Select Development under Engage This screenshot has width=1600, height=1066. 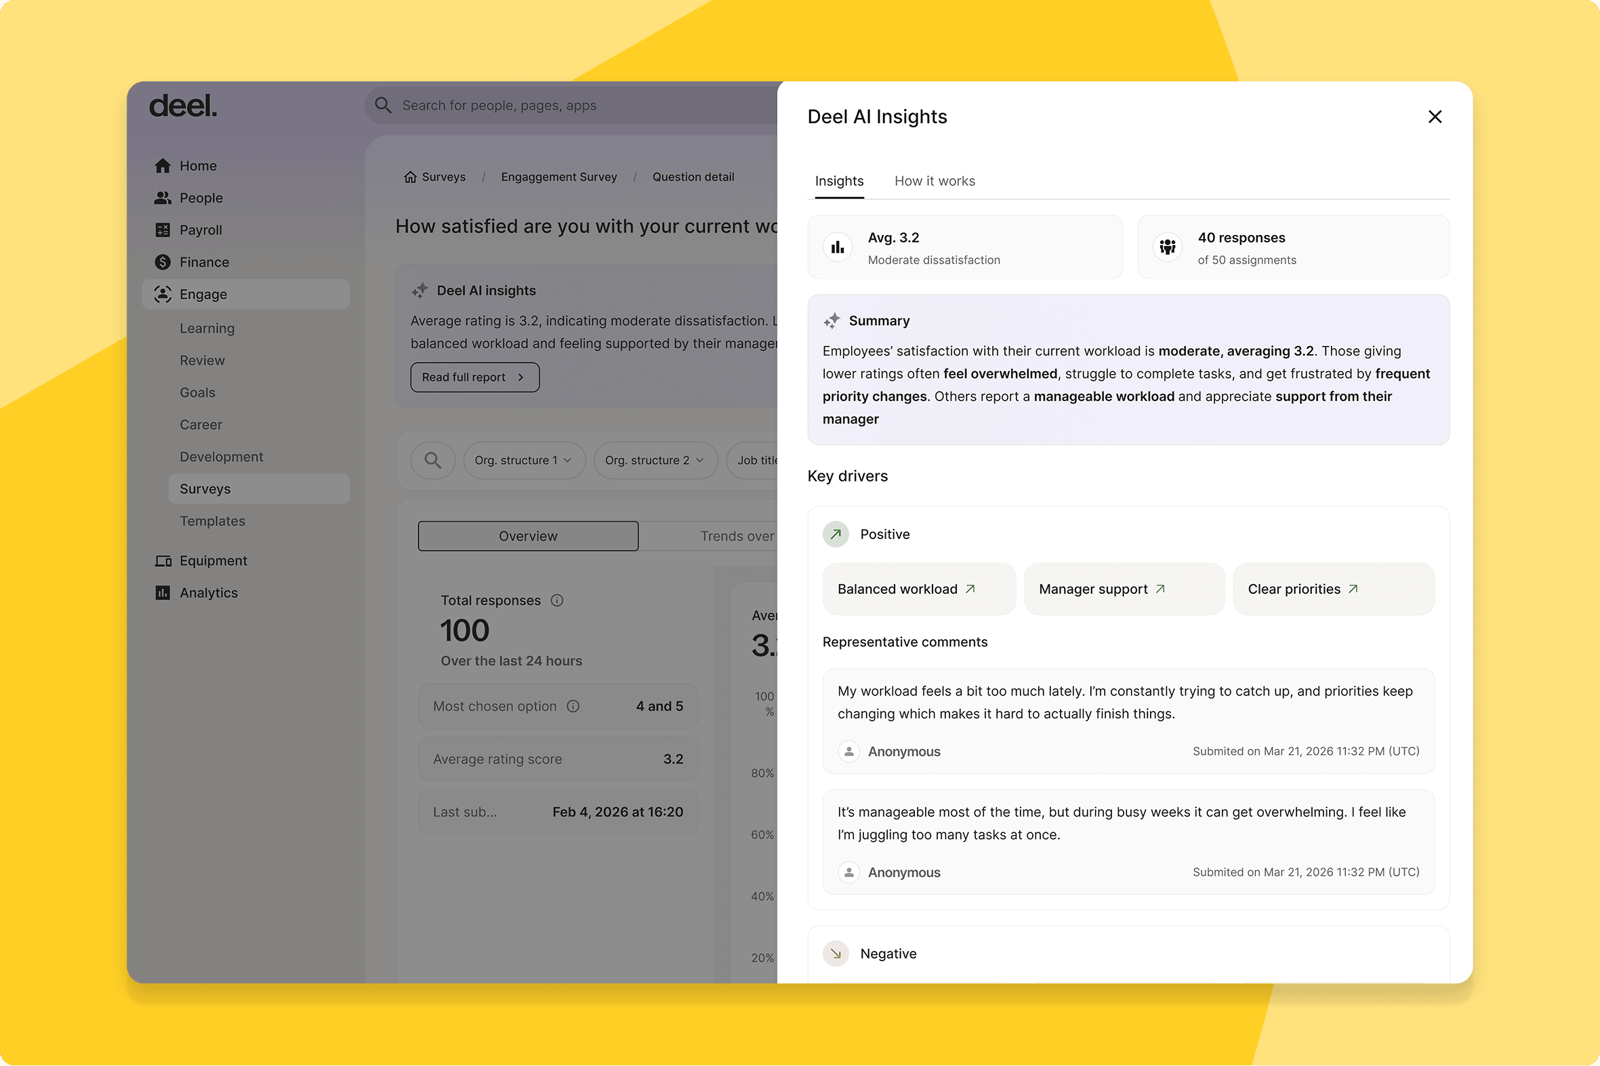click(x=221, y=457)
